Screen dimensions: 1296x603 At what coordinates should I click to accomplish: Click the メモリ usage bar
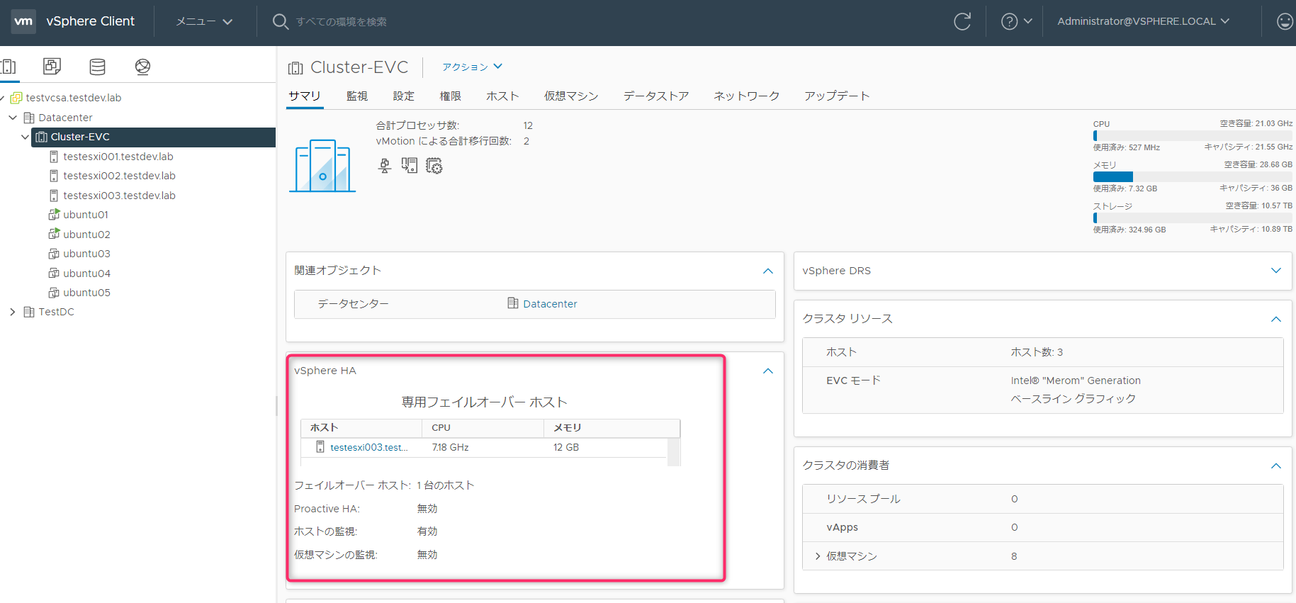pos(1193,176)
